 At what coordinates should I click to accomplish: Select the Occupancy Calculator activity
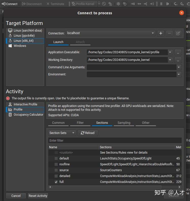pyautogui.click(x=28, y=115)
